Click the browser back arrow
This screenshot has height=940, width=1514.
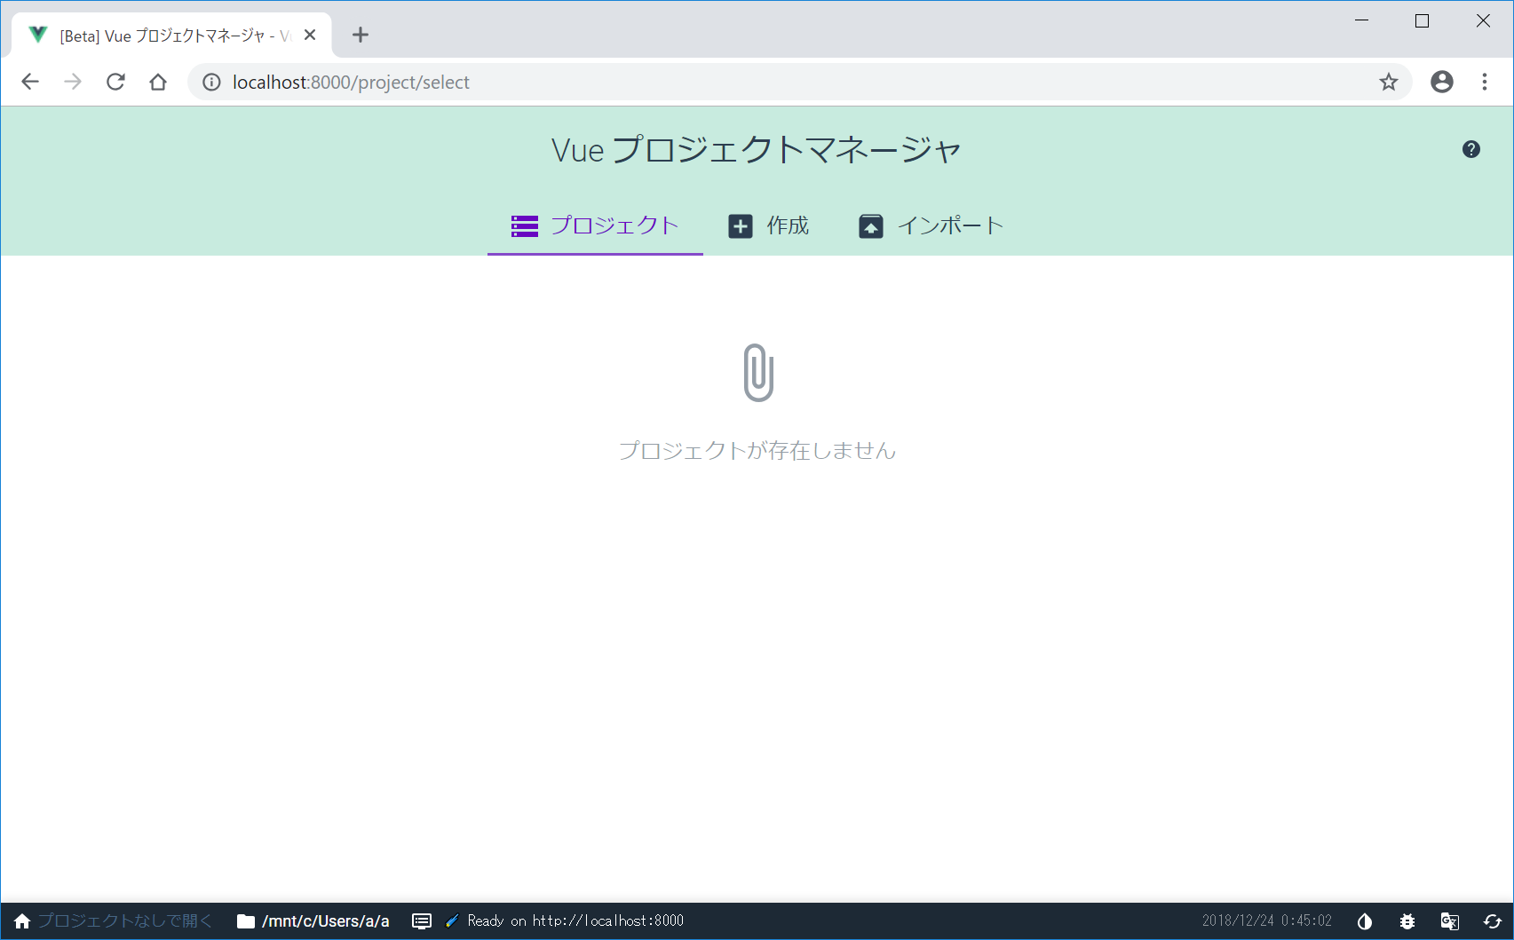pyautogui.click(x=30, y=82)
